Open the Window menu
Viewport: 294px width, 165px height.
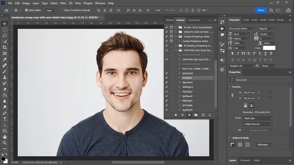100,3
